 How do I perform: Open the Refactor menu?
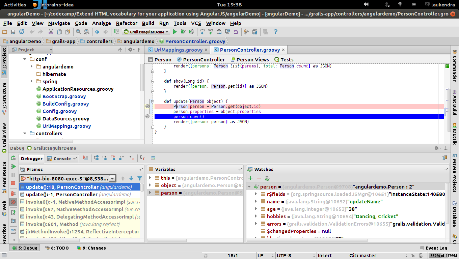[x=127, y=23]
